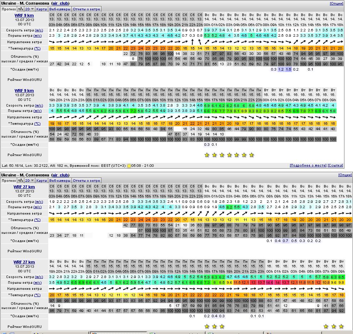Screen dimensions: 353x334
Task: Open the Веб-камеры tab in the upper widget
Action: tap(60, 9)
